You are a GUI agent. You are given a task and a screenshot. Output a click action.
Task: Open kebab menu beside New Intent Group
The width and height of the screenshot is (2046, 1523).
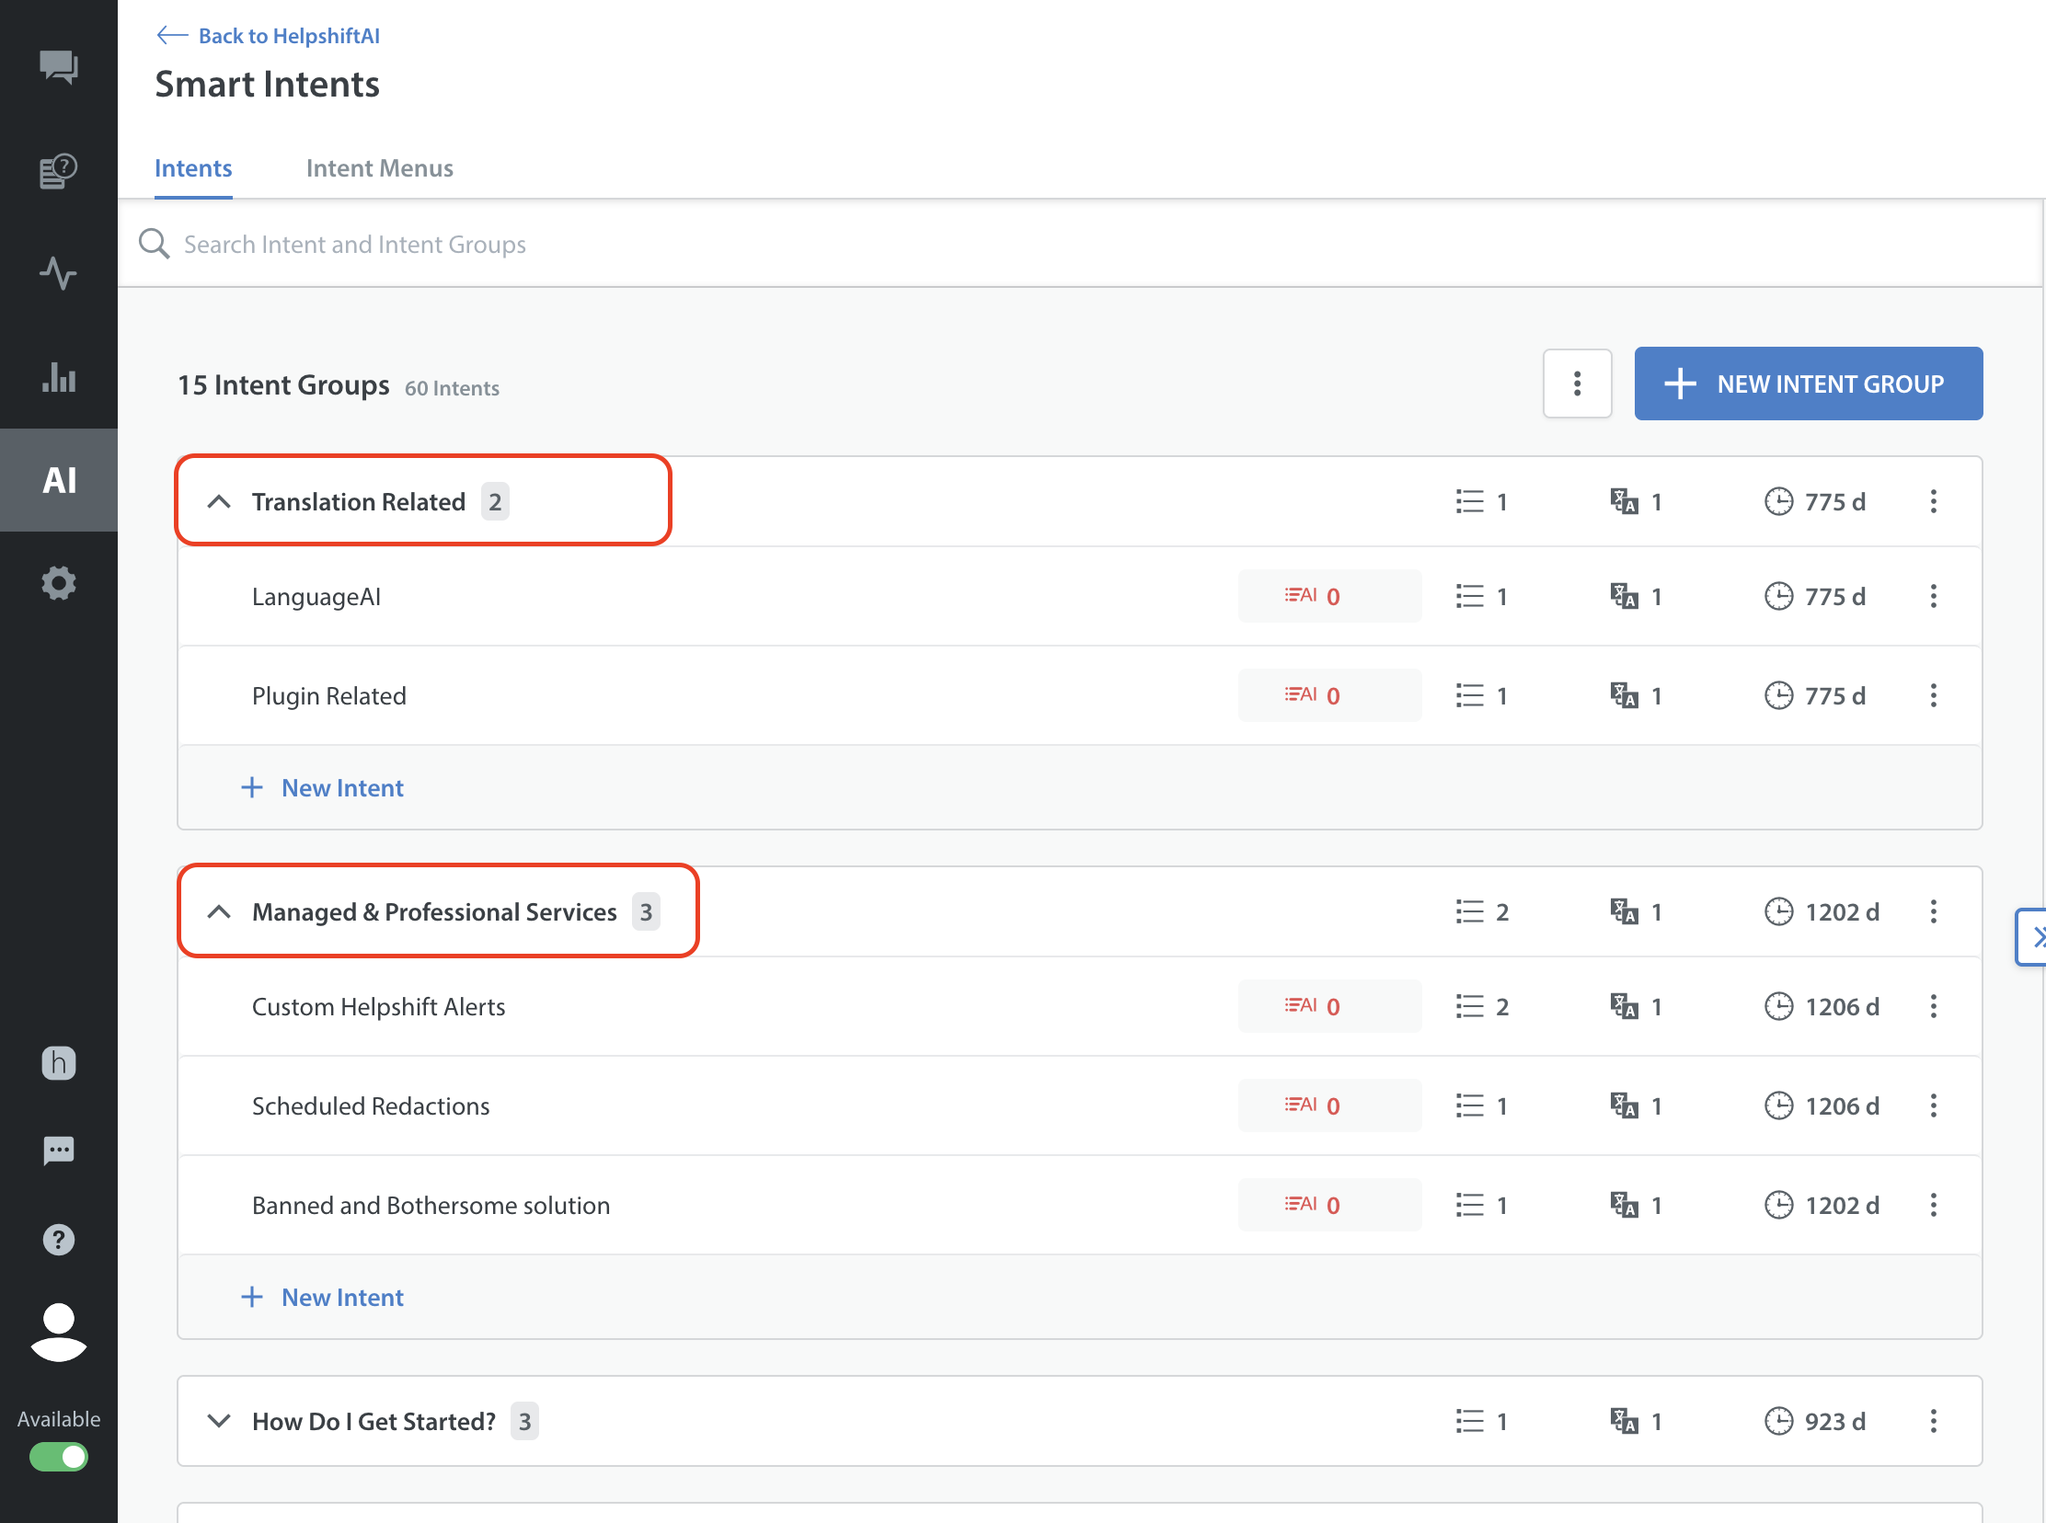[x=1577, y=384]
